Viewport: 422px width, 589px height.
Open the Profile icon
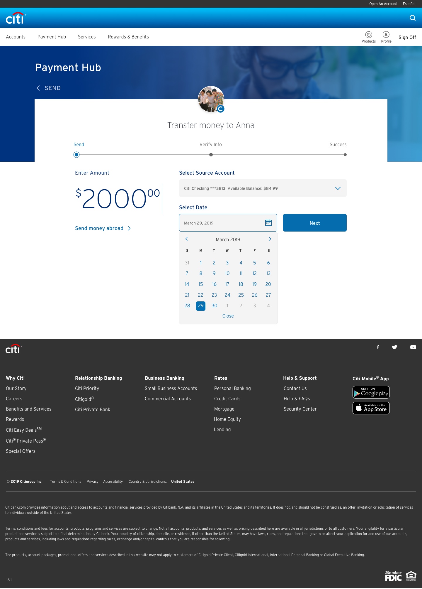click(386, 37)
